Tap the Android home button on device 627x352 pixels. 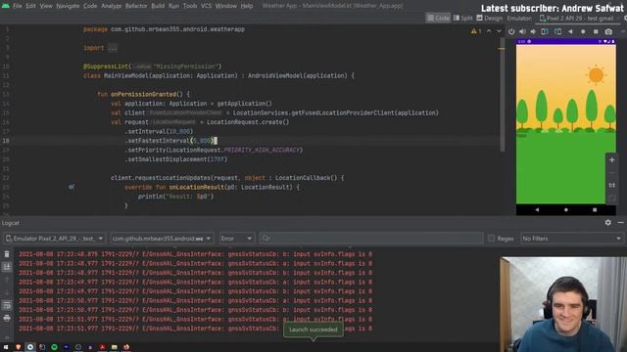tap(566, 209)
